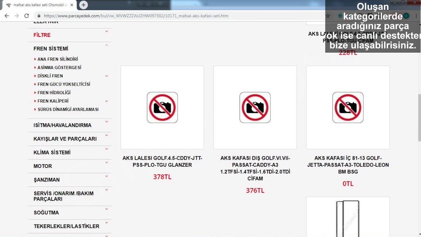Reload the parcayedek page
Image resolution: width=421 pixels, height=237 pixels.
[27, 15]
